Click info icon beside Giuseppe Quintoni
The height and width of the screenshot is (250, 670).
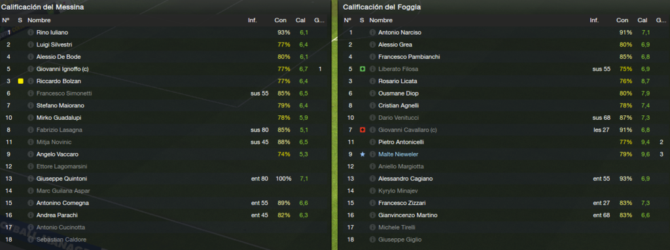click(x=30, y=179)
